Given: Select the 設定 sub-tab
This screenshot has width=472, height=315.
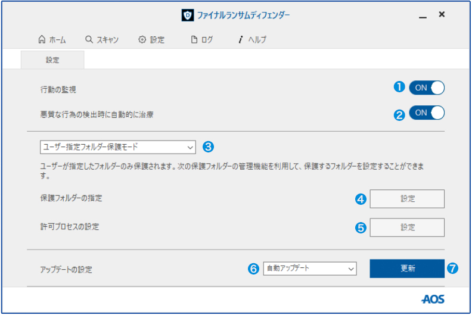Looking at the screenshot, I should 52,60.
